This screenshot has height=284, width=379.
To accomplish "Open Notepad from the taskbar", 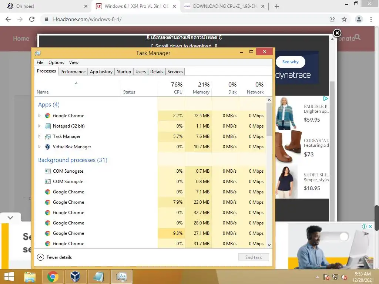I will pos(98,277).
